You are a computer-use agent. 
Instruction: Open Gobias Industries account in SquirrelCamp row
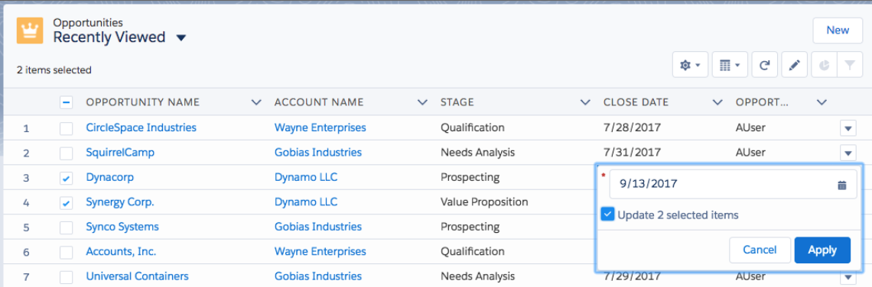point(318,152)
